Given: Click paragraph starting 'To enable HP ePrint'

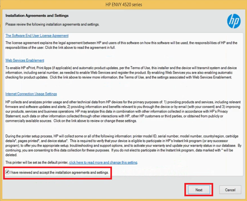Looking at the screenshot, I should point(121,73).
